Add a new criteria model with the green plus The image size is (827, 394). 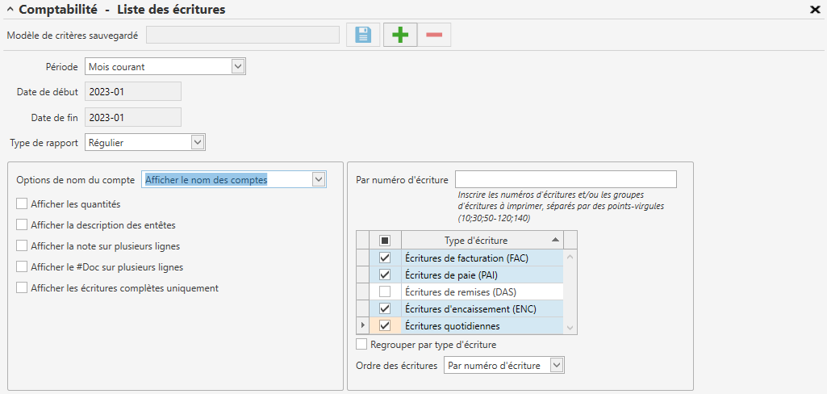pyautogui.click(x=400, y=36)
